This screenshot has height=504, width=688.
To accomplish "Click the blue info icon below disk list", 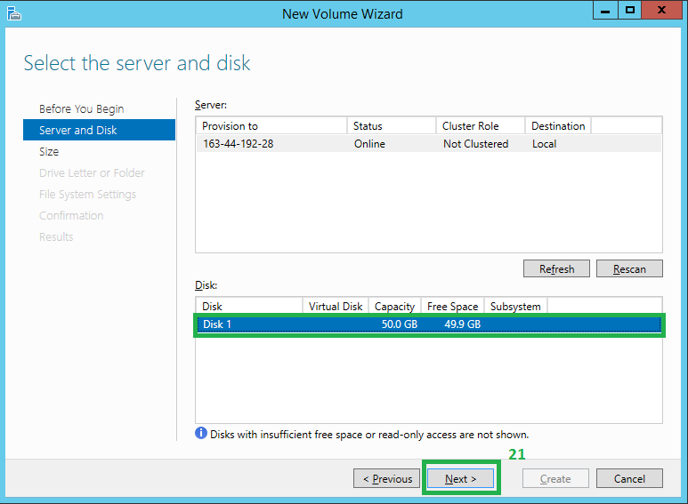I will pyautogui.click(x=201, y=434).
